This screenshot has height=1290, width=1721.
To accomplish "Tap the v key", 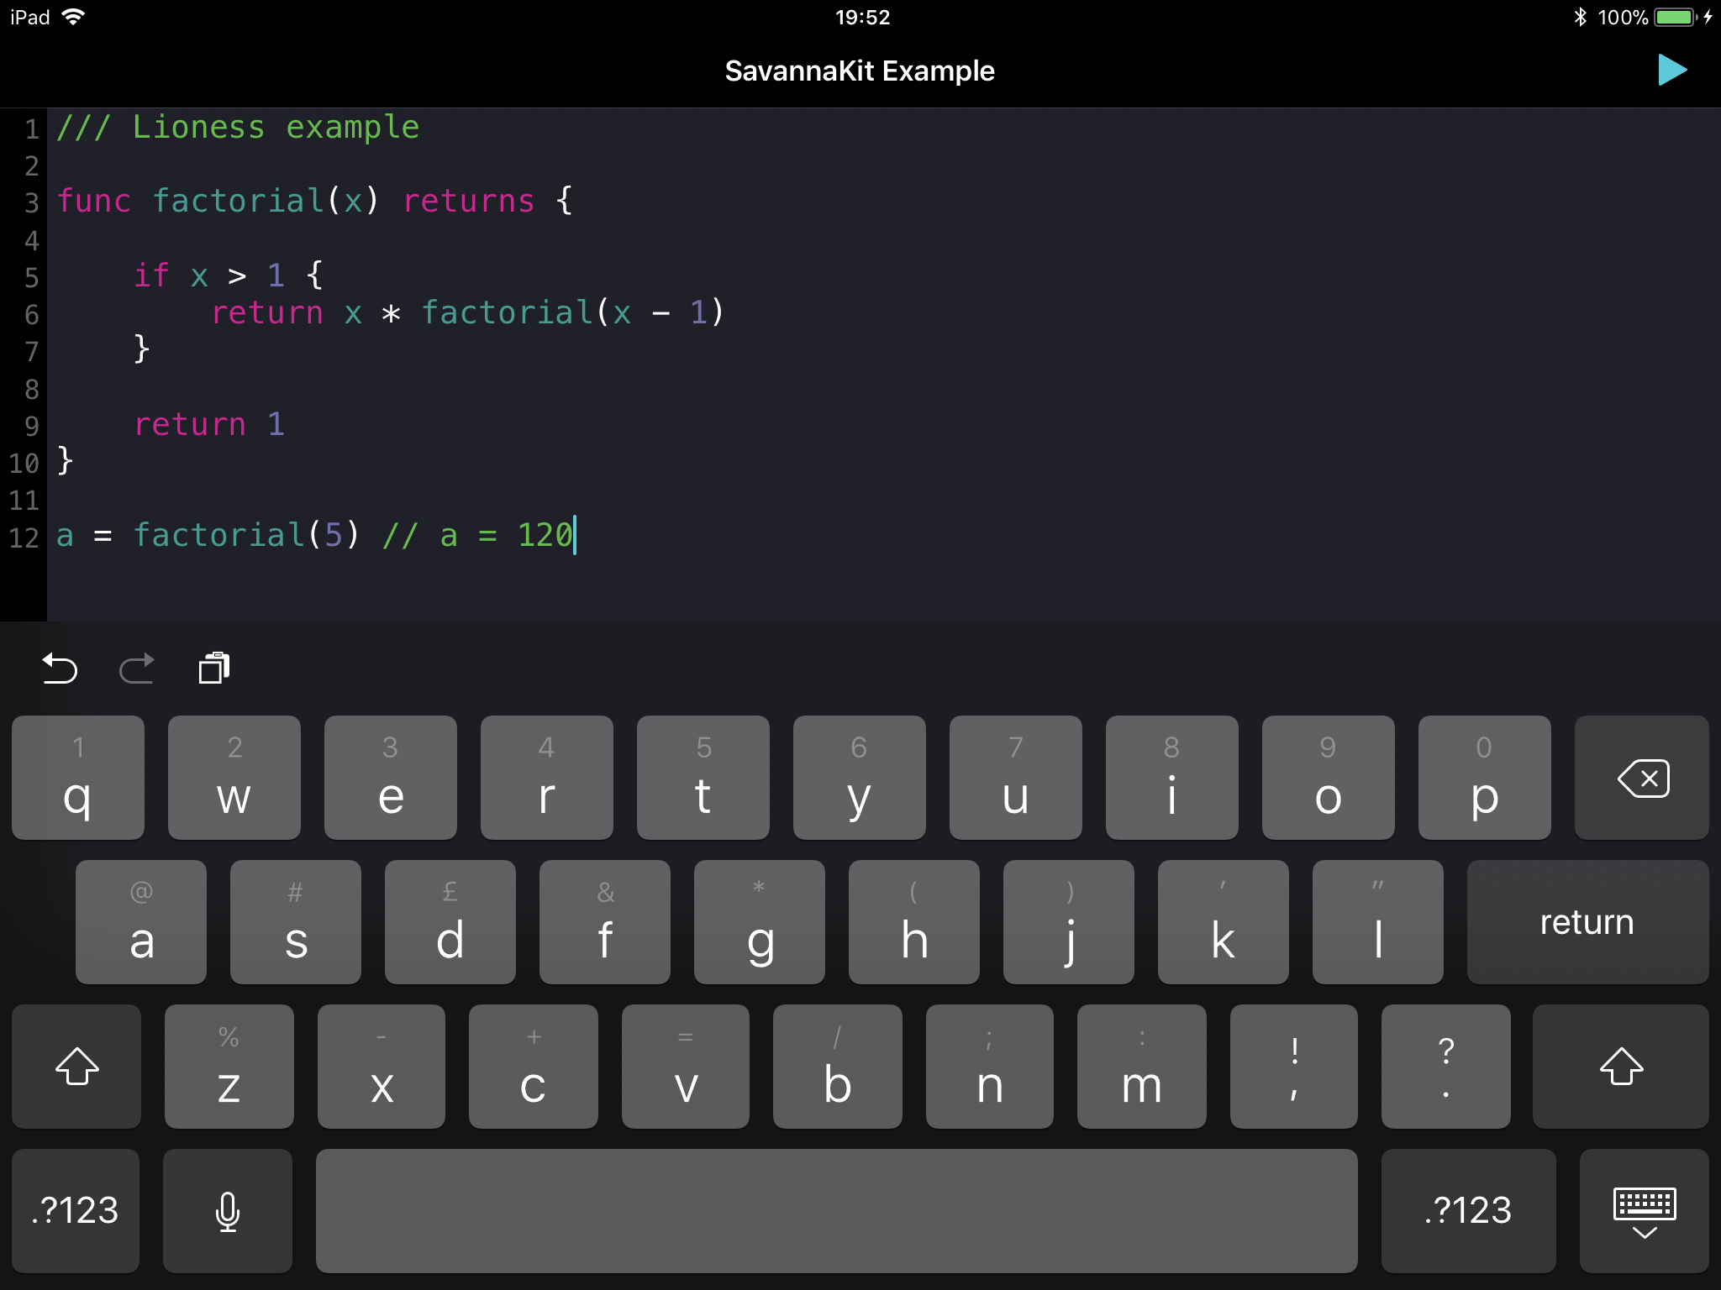I will tap(686, 1067).
